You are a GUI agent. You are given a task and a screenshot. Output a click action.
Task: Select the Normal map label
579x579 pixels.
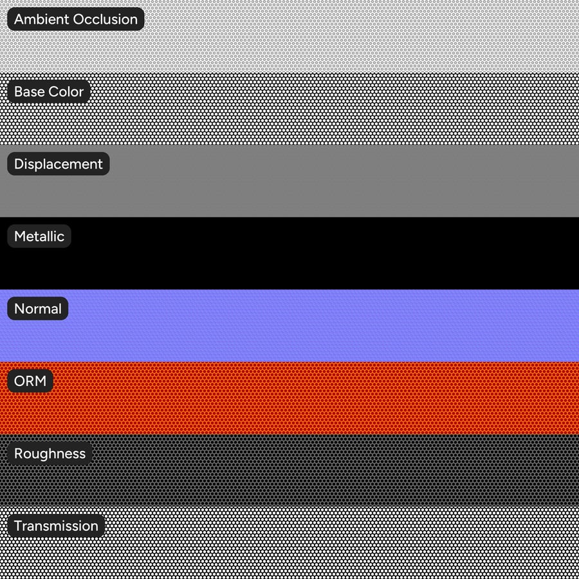38,308
